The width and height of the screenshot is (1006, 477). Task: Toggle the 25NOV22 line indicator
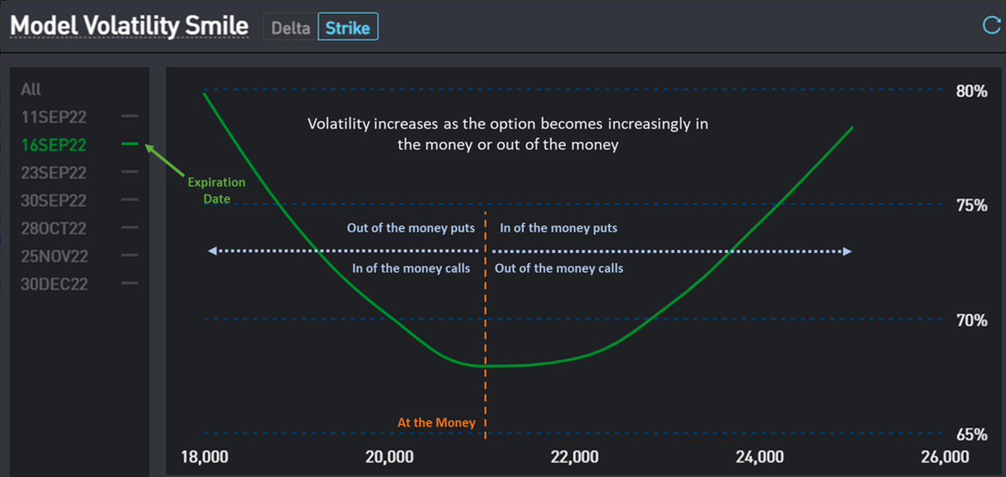pos(130,256)
